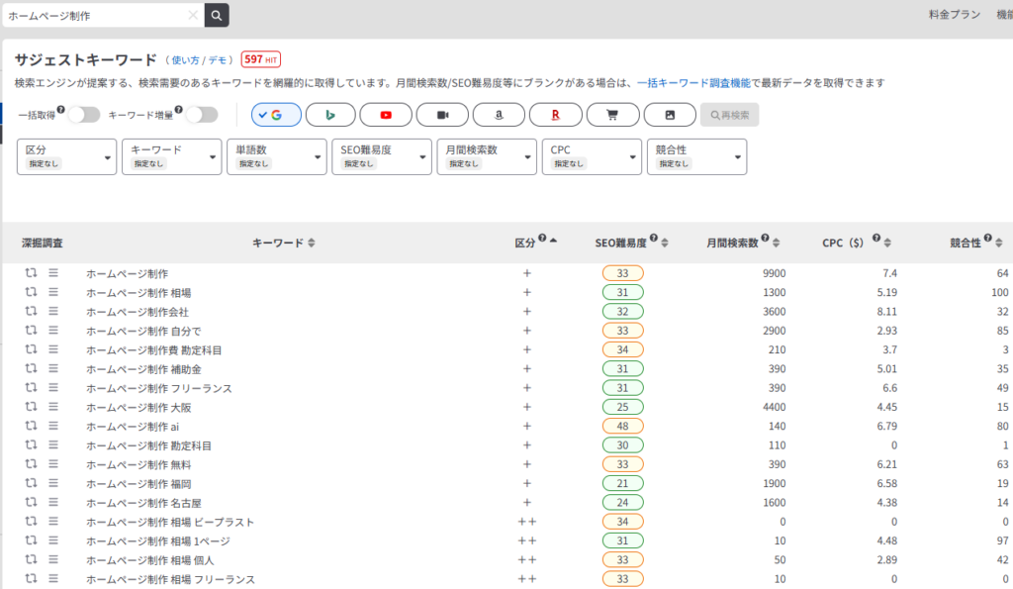The height and width of the screenshot is (589, 1013).
Task: Click deep-dive icon for ホームページ制作 相場
Action: click(32, 292)
